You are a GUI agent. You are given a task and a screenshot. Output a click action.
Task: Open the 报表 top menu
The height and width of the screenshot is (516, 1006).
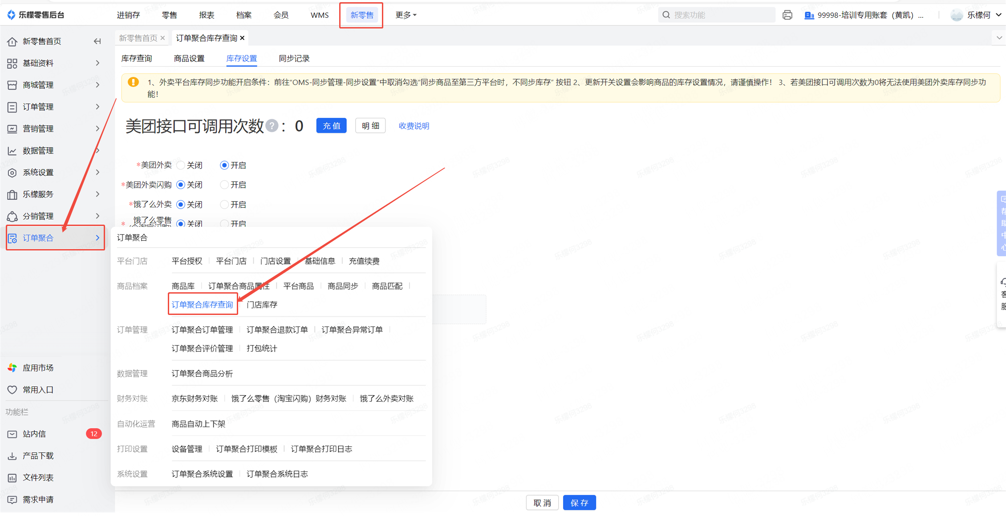tap(207, 15)
